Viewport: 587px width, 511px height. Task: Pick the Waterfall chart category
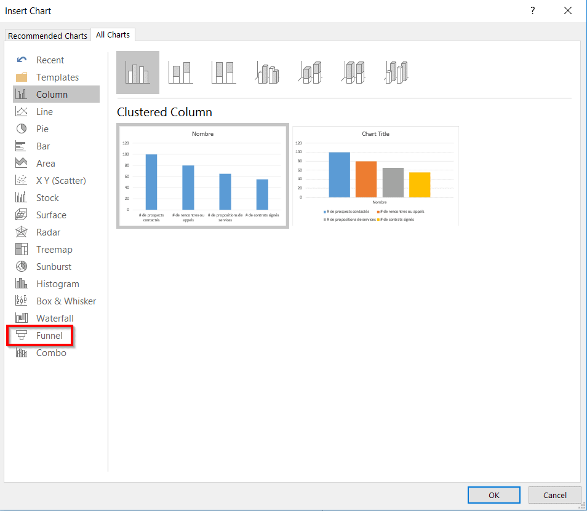click(x=54, y=319)
